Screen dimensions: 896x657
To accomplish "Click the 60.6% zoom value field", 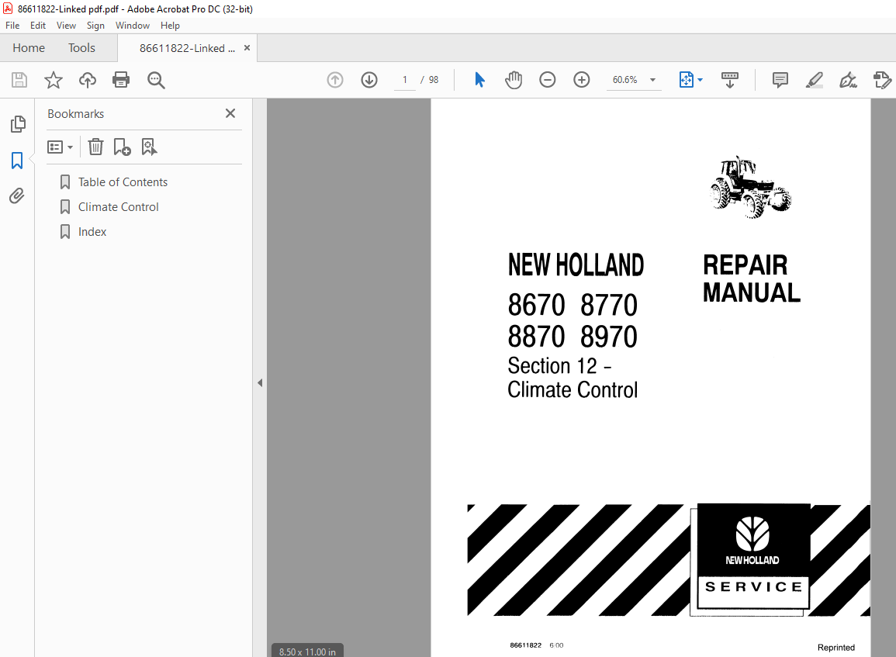I will 625,80.
